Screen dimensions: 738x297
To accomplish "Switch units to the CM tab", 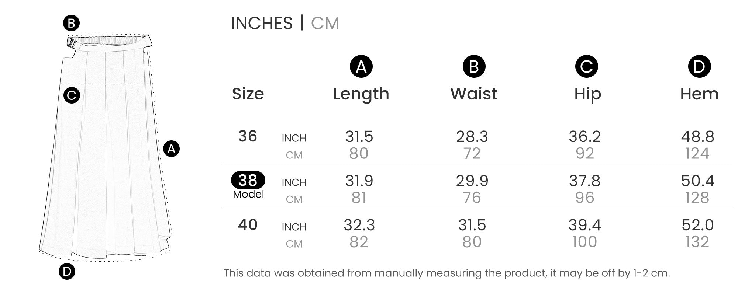I will (x=325, y=23).
